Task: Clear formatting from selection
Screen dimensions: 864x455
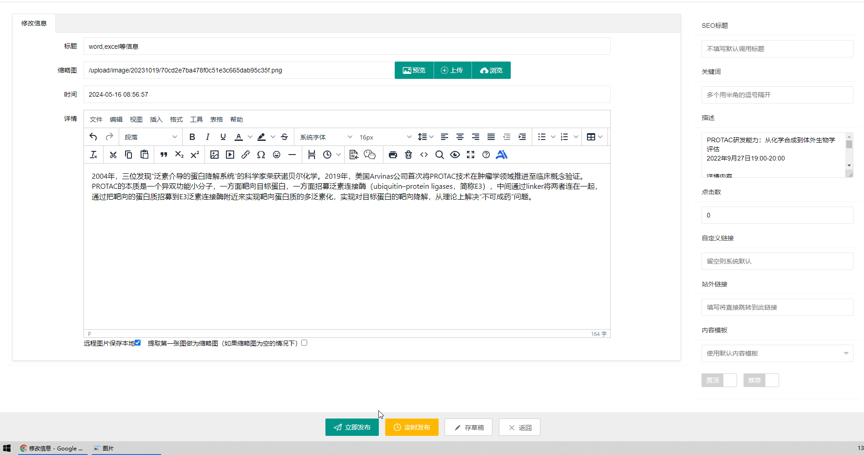Action: 94,155
